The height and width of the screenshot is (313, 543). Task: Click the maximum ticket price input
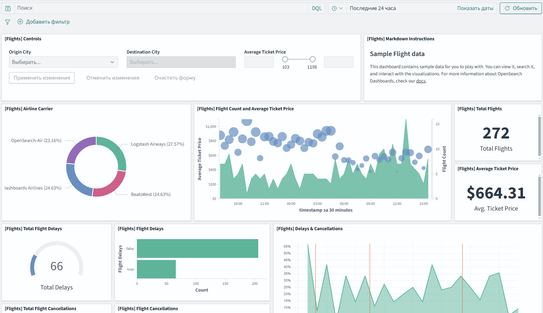(338, 62)
